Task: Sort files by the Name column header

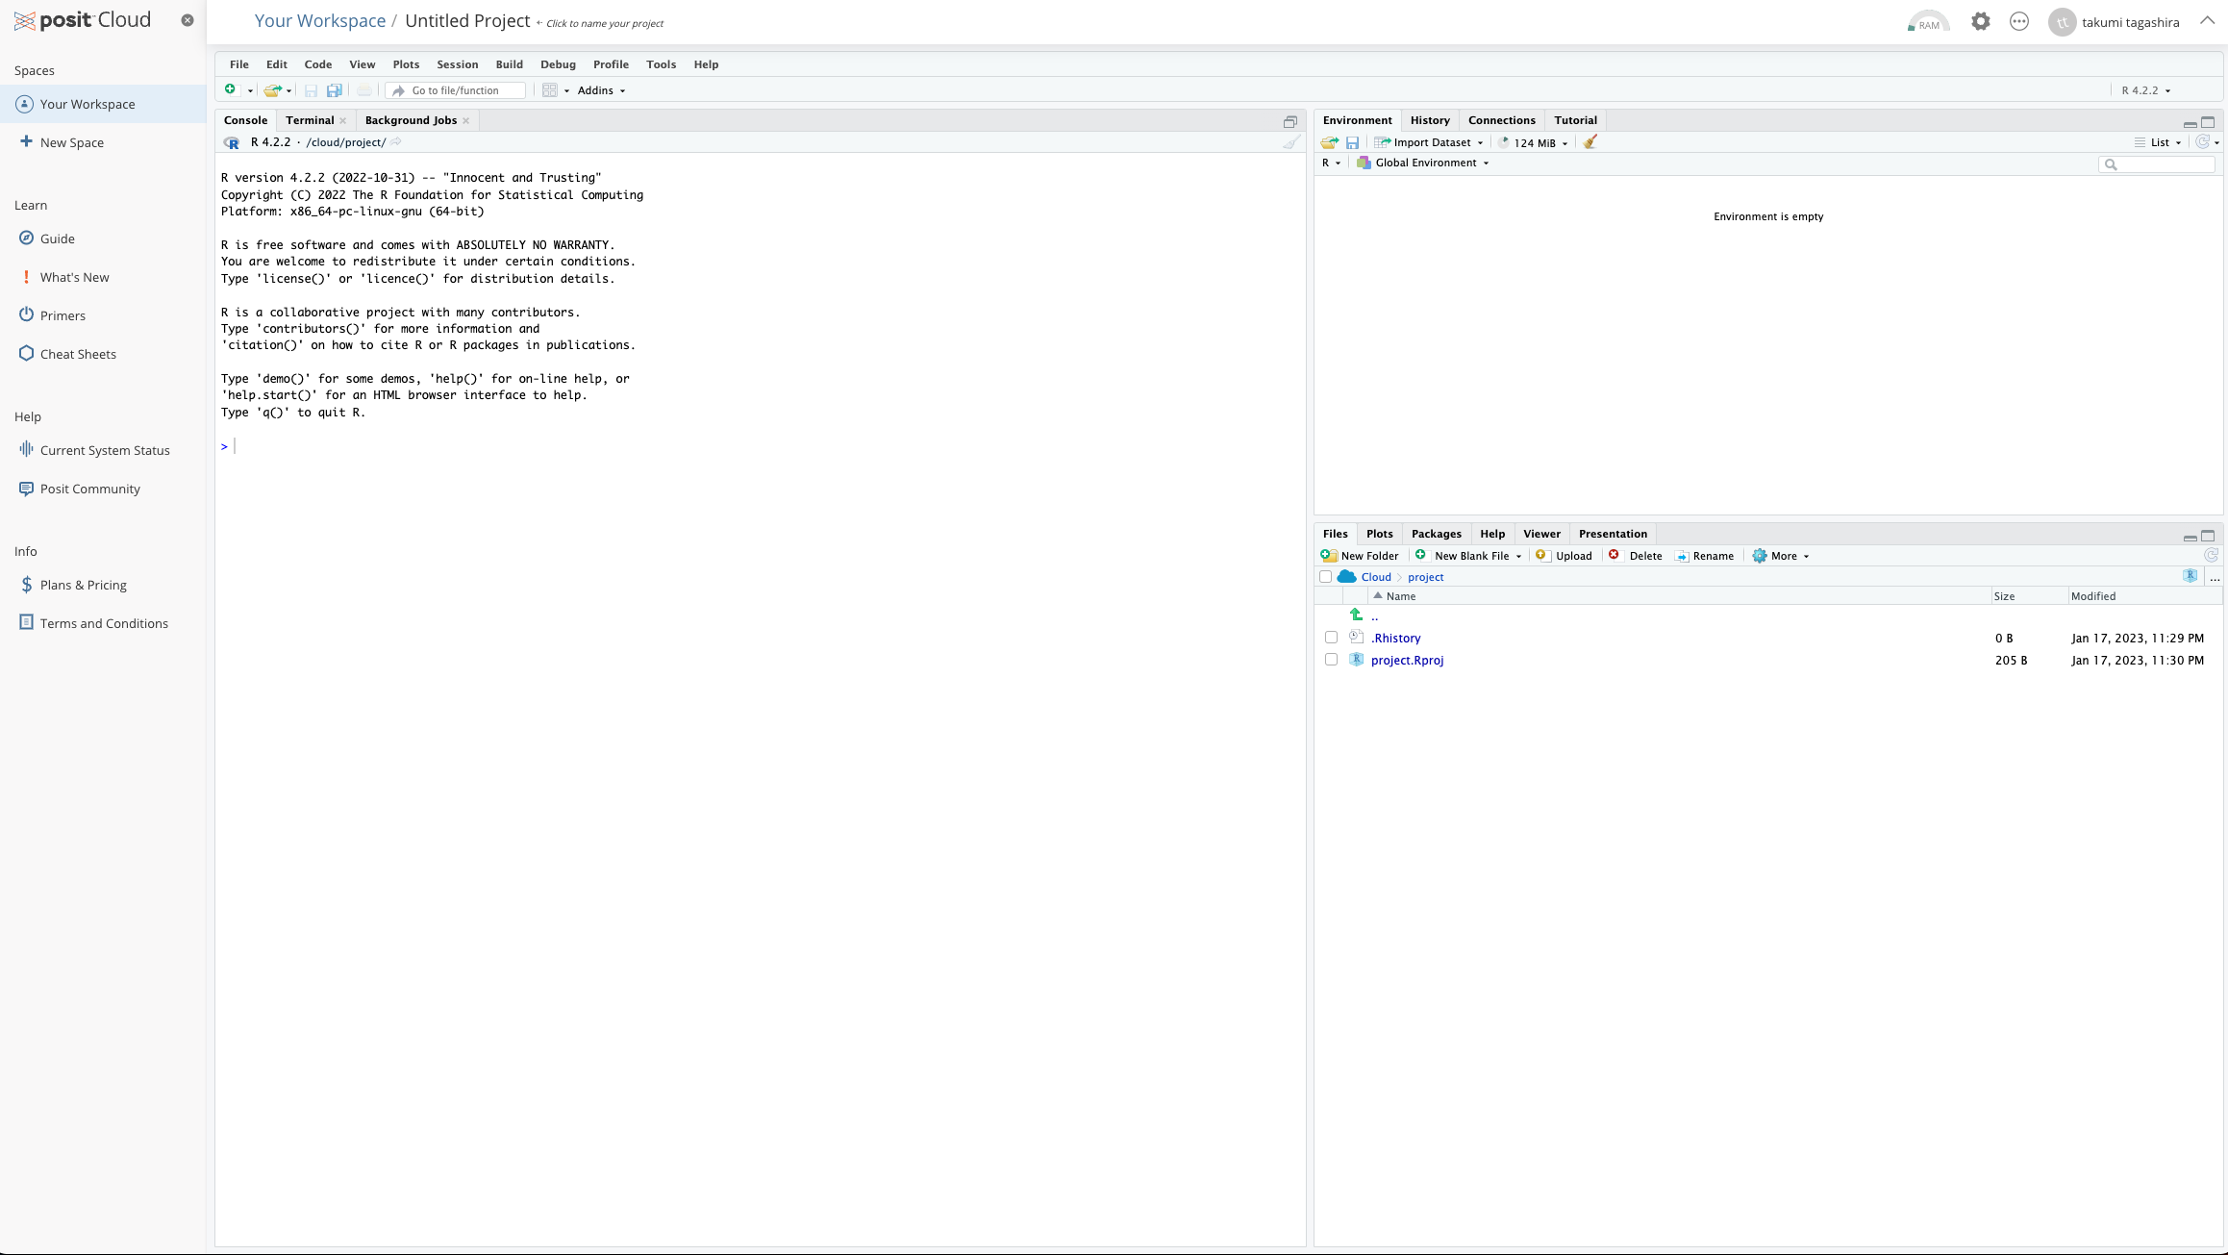Action: [1401, 596]
